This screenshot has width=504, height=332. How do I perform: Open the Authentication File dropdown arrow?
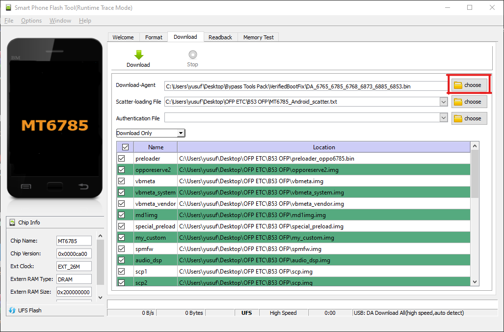444,118
